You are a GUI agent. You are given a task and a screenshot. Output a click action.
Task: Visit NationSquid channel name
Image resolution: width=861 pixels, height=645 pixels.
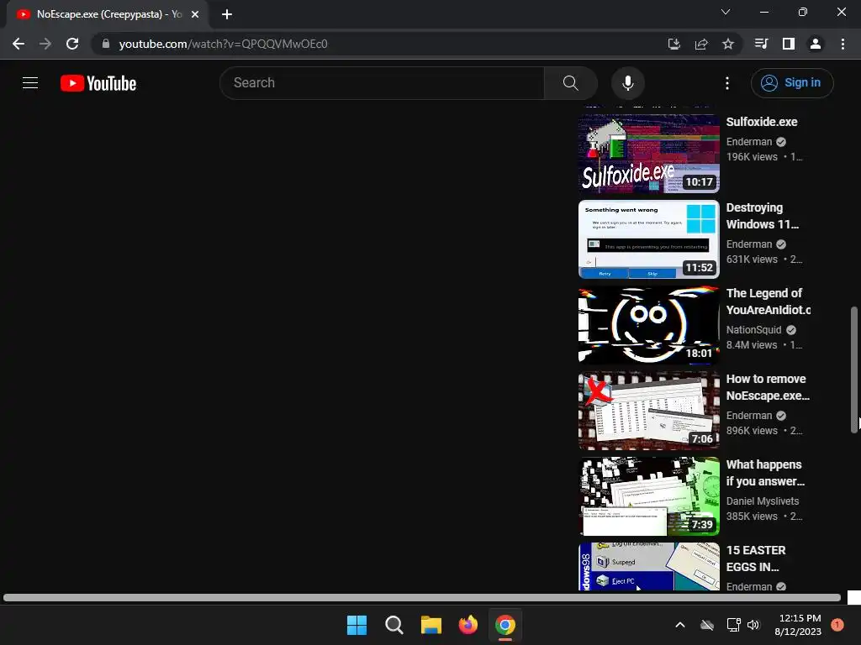(753, 329)
